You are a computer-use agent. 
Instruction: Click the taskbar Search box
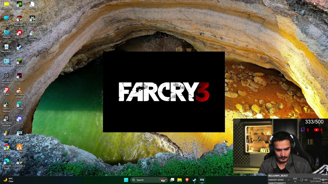click(149, 180)
